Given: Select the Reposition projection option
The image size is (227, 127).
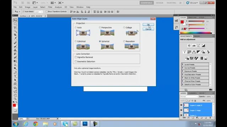Looking at the screenshot, I should tap(124, 41).
